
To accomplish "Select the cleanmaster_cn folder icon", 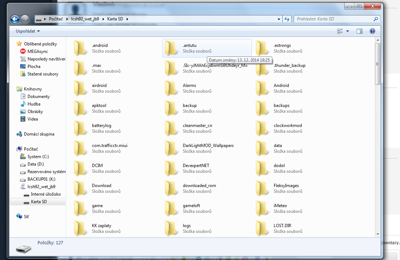I will (171, 128).
